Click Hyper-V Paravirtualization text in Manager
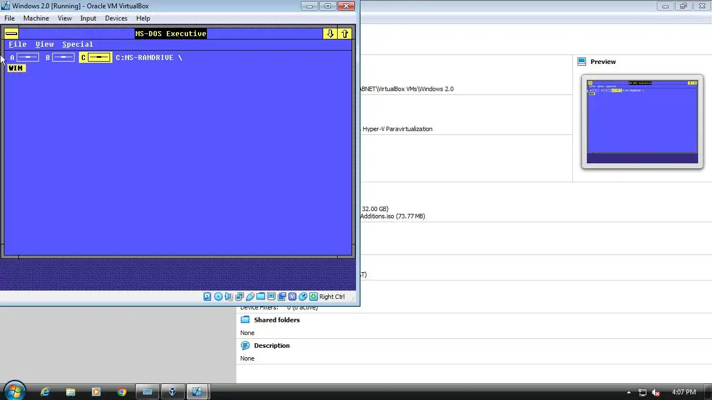This screenshot has width=712, height=400. [x=397, y=129]
